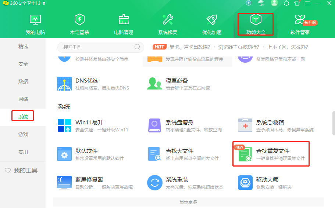The width and height of the screenshot is (335, 208).
Task: Open link 显卡、声卡出故障?
Action: [x=190, y=47]
